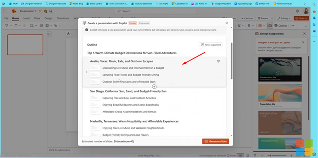
Task: Click the drag handle beside the Austin section
Action: 87,72
